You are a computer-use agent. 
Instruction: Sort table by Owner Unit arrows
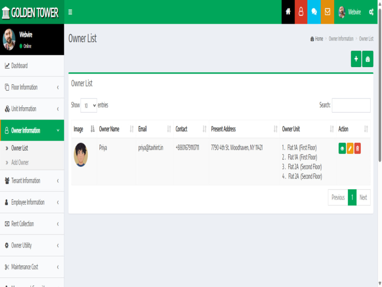[332, 129]
